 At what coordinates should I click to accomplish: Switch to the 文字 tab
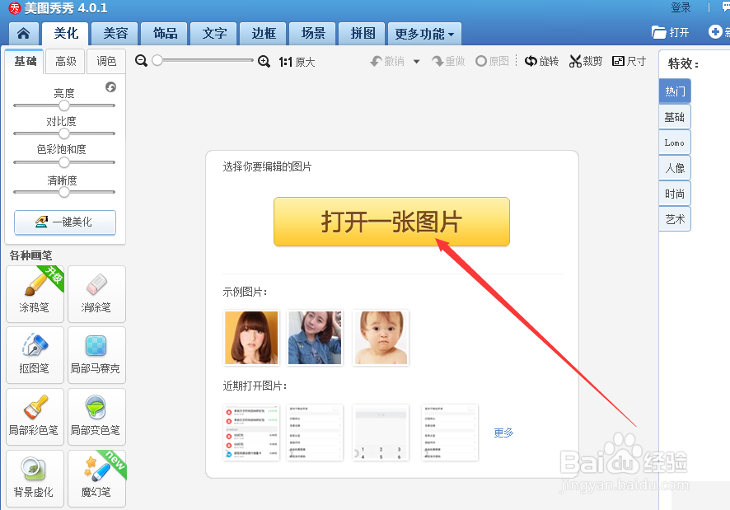[x=213, y=34]
